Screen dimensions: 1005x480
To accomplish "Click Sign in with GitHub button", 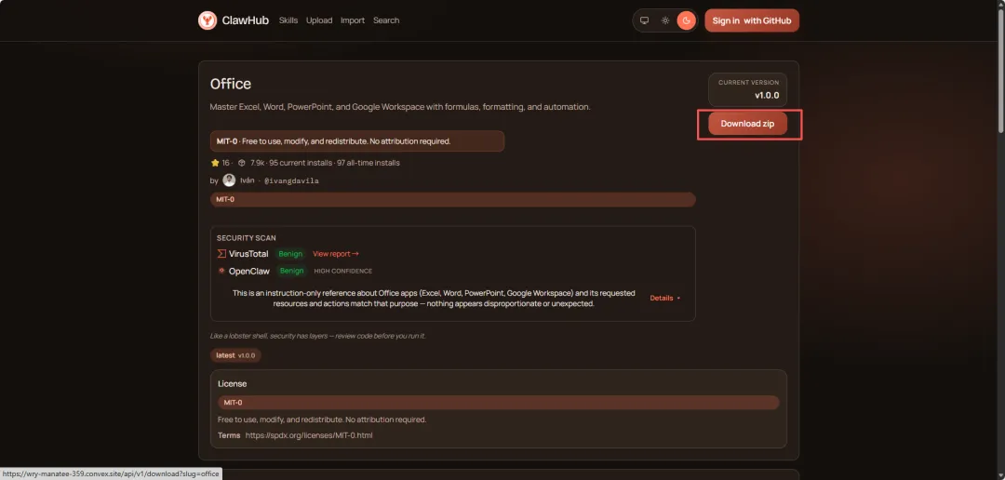I will 752,20.
